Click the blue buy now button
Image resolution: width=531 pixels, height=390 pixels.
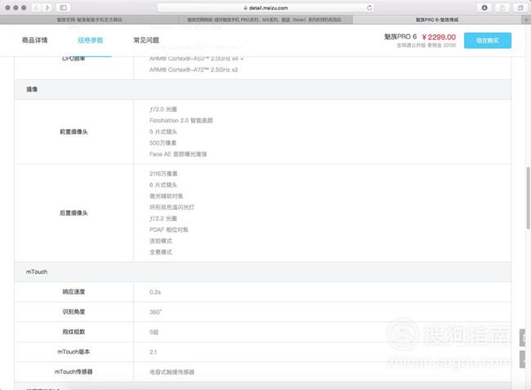pos(488,41)
